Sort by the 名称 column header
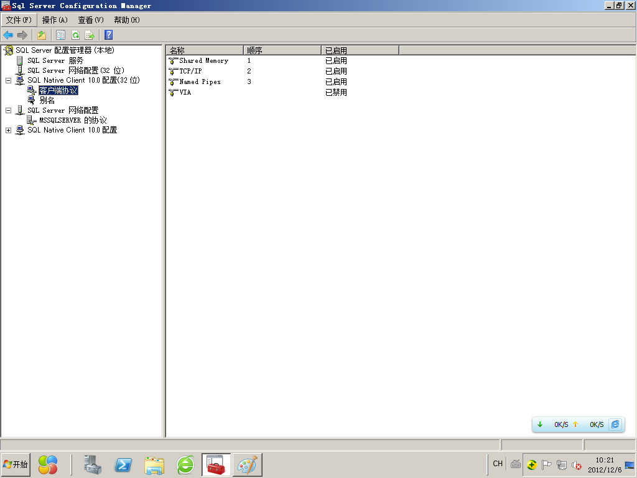The image size is (637, 478). [x=204, y=50]
